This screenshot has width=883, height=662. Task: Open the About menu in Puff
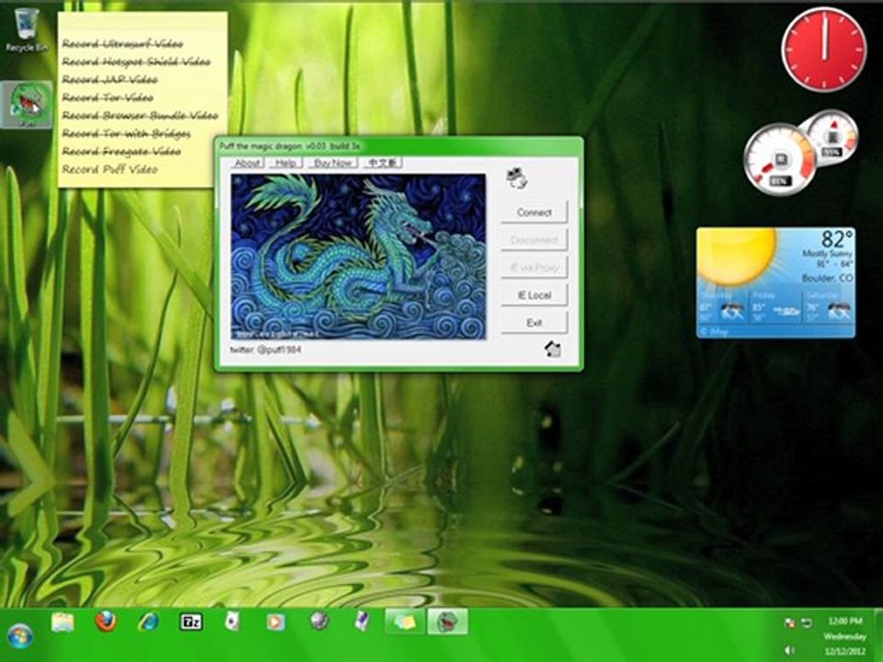click(247, 163)
